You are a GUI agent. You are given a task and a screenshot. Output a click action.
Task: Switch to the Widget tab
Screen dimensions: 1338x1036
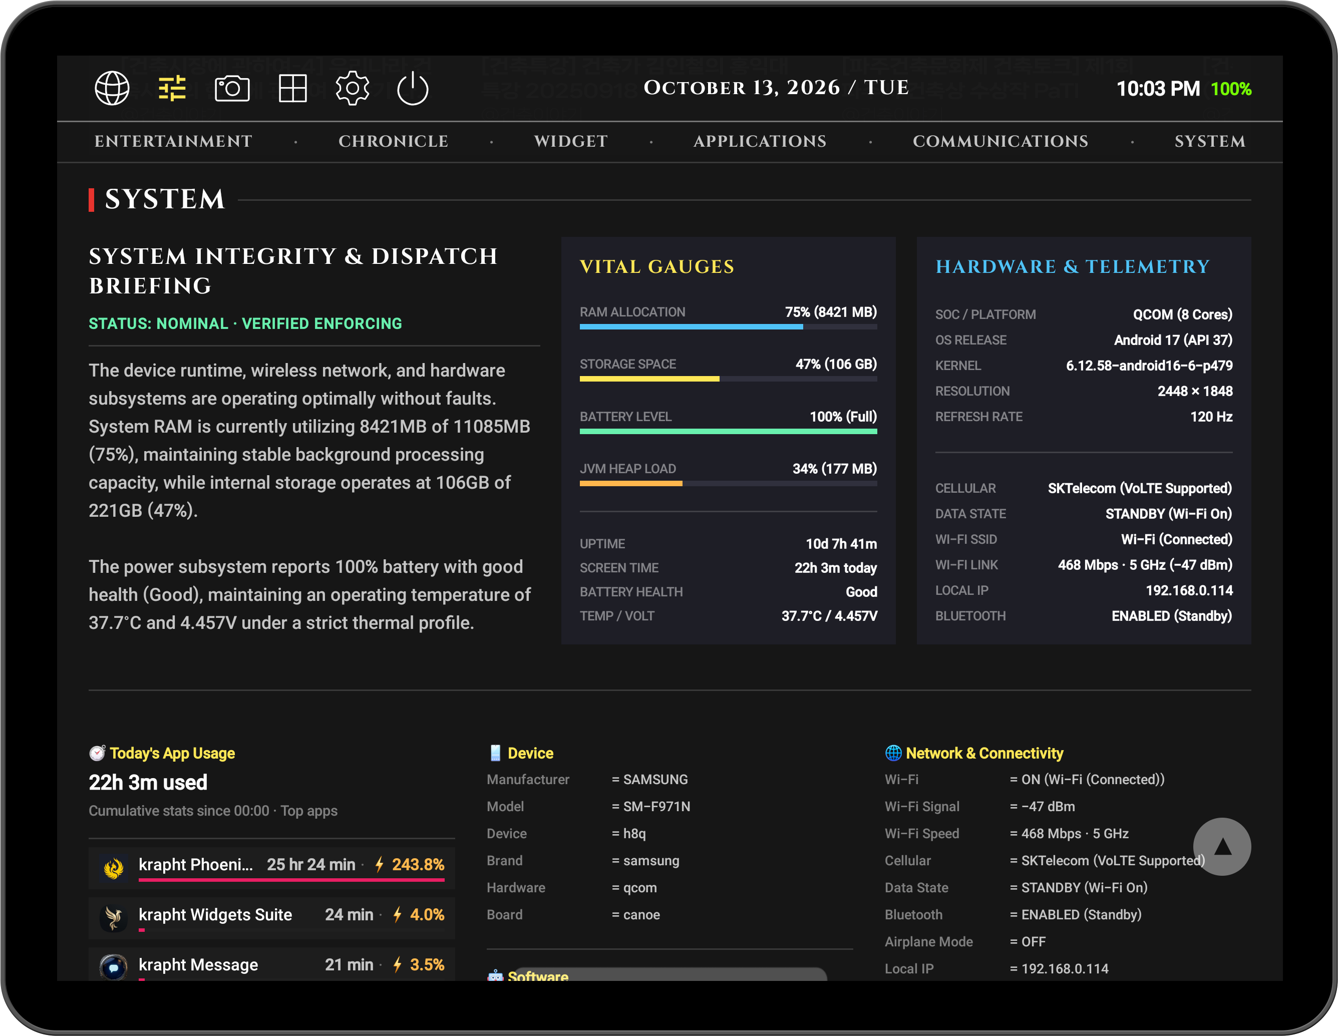tap(571, 142)
